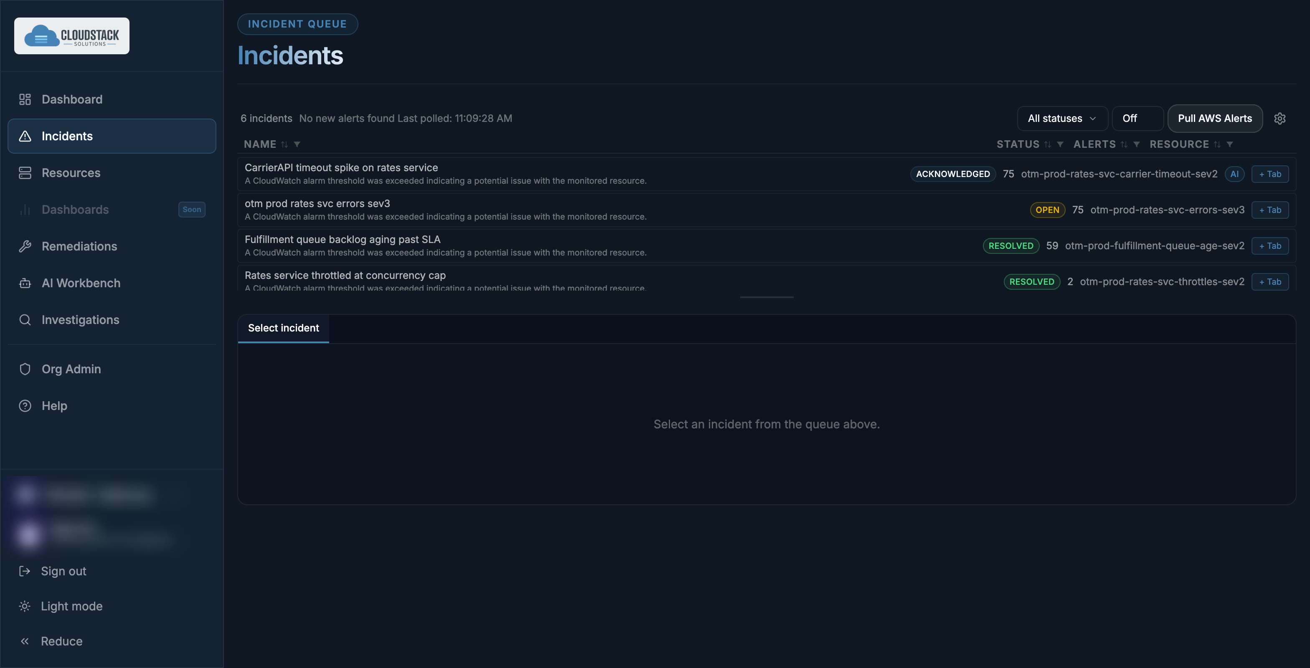Image resolution: width=1310 pixels, height=668 pixels.
Task: Open the All statuses dropdown
Action: click(x=1062, y=119)
